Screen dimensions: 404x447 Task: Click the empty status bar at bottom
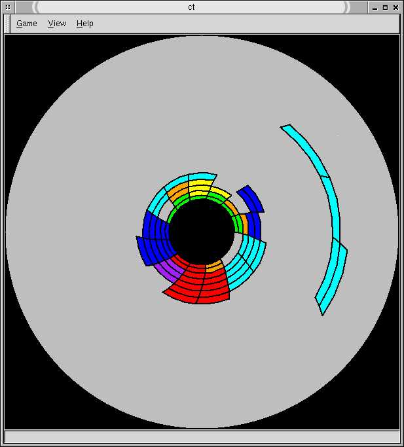click(x=202, y=437)
